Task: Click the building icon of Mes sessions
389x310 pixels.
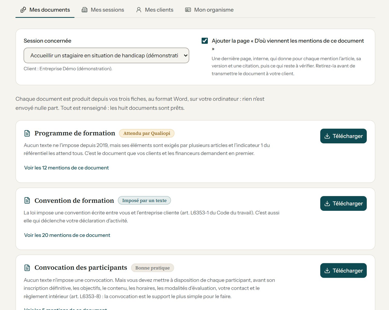Action: (x=85, y=10)
